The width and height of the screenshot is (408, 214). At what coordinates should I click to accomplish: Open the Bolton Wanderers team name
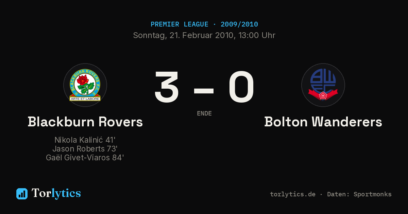pyautogui.click(x=323, y=122)
